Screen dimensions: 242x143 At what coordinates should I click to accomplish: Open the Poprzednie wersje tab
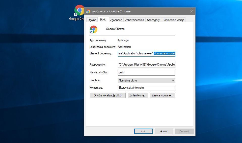173,20
